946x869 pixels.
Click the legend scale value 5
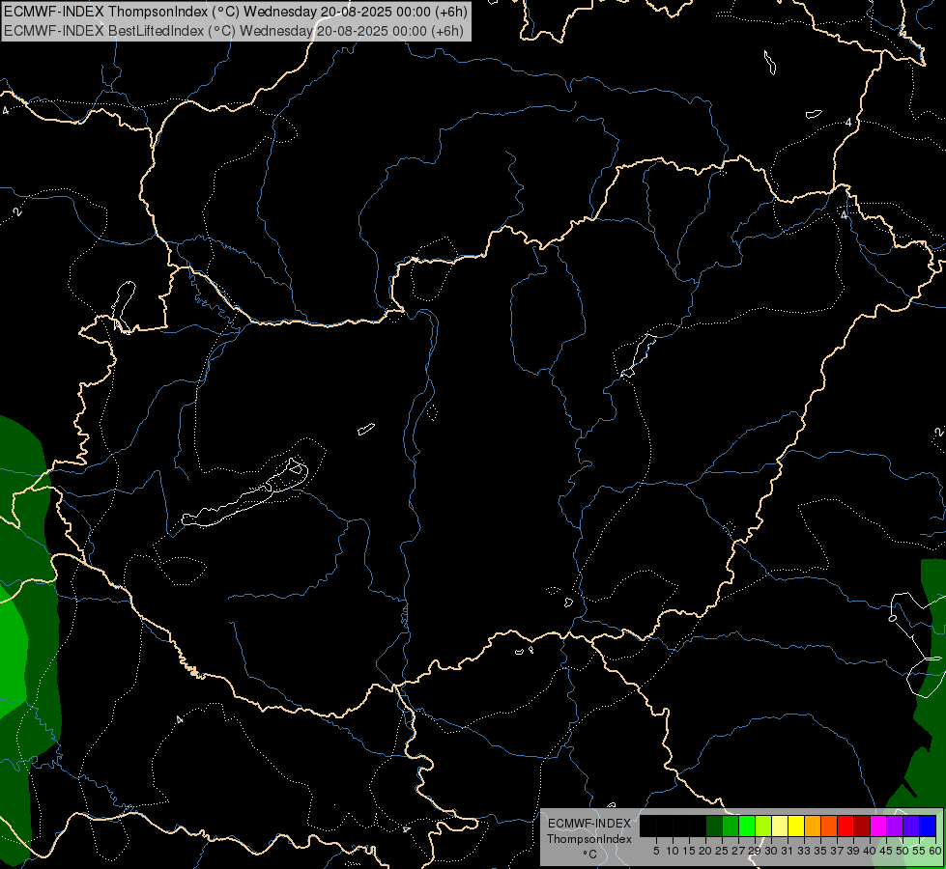656,851
